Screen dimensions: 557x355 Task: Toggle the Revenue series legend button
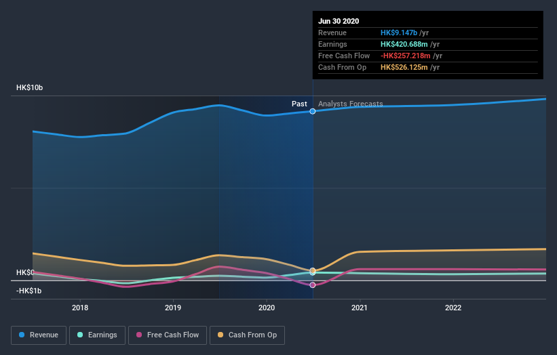39,335
